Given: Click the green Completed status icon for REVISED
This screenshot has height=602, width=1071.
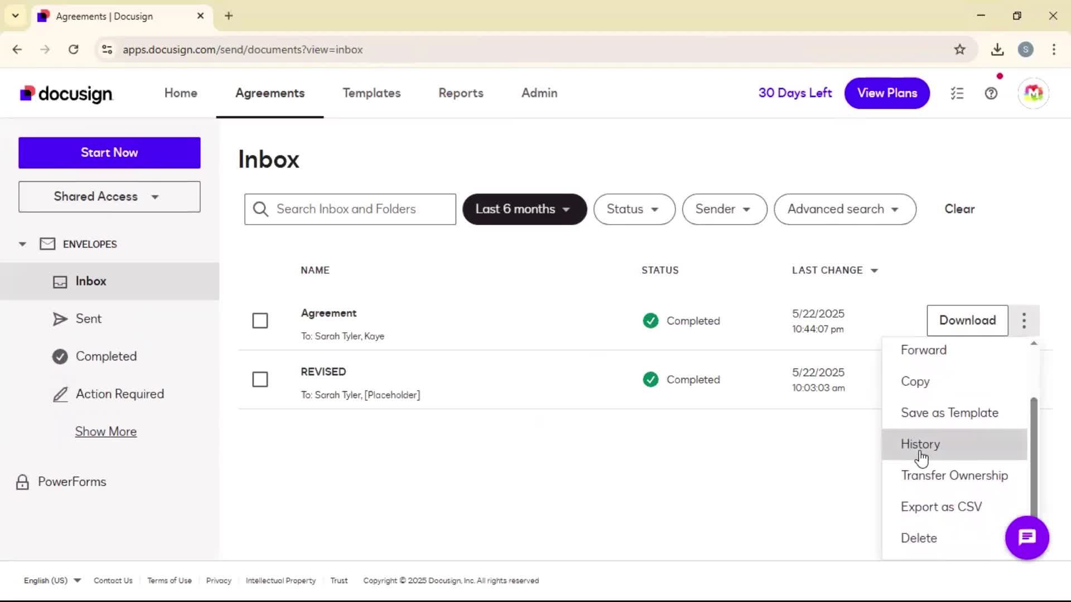Looking at the screenshot, I should [650, 380].
